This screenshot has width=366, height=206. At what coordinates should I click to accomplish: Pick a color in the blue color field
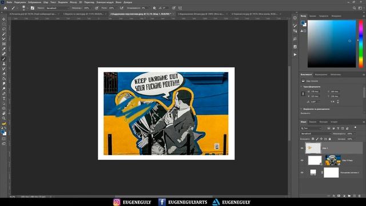[x=332, y=44]
